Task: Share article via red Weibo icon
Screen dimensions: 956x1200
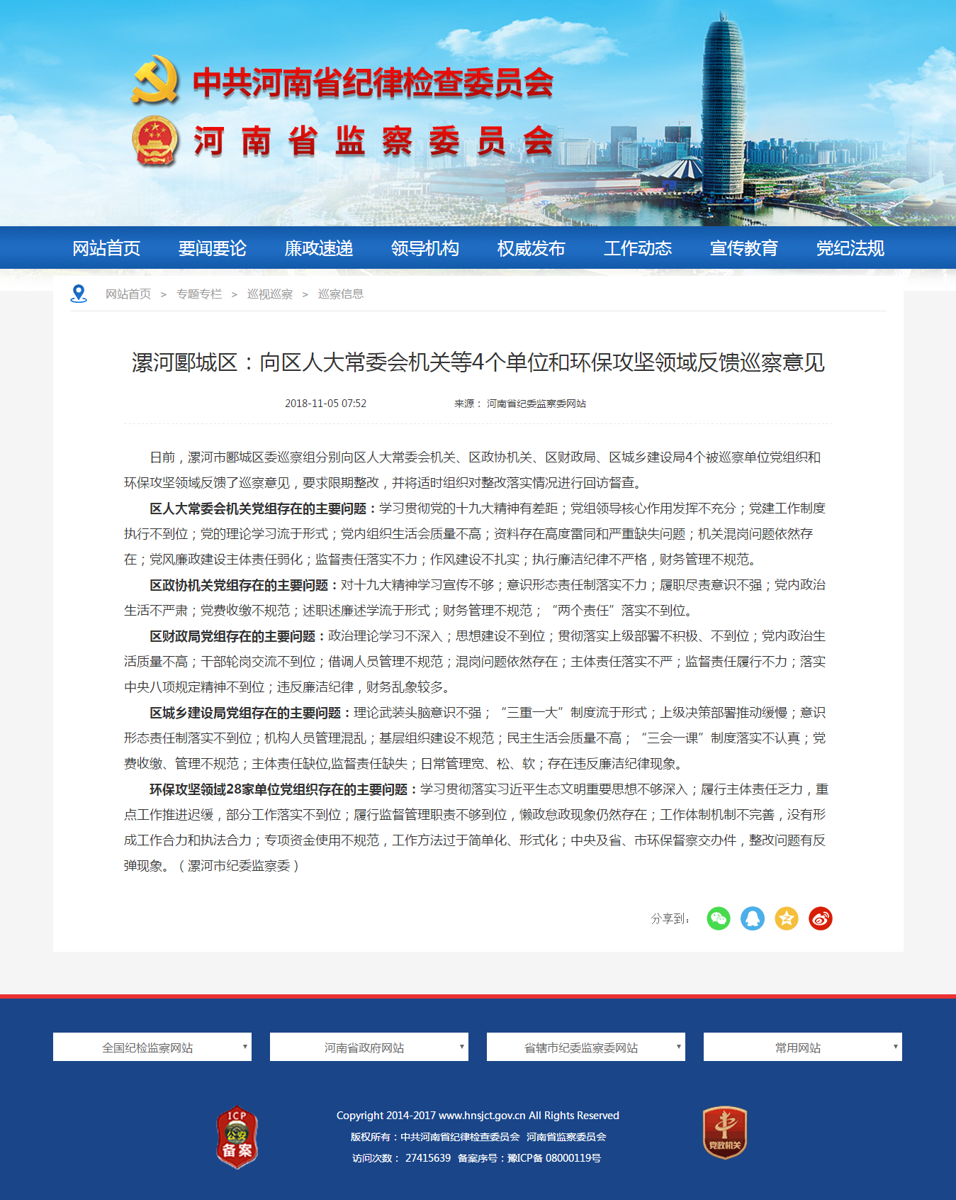Action: [x=820, y=918]
